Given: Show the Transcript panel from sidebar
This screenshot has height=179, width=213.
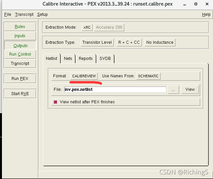Looking at the screenshot, I should (20, 64).
